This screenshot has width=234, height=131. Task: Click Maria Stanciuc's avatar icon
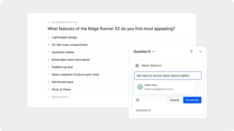137,65
